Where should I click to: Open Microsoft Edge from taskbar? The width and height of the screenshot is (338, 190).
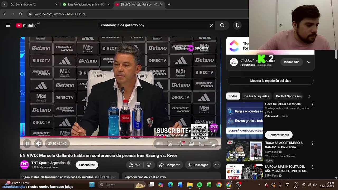(x=170, y=185)
